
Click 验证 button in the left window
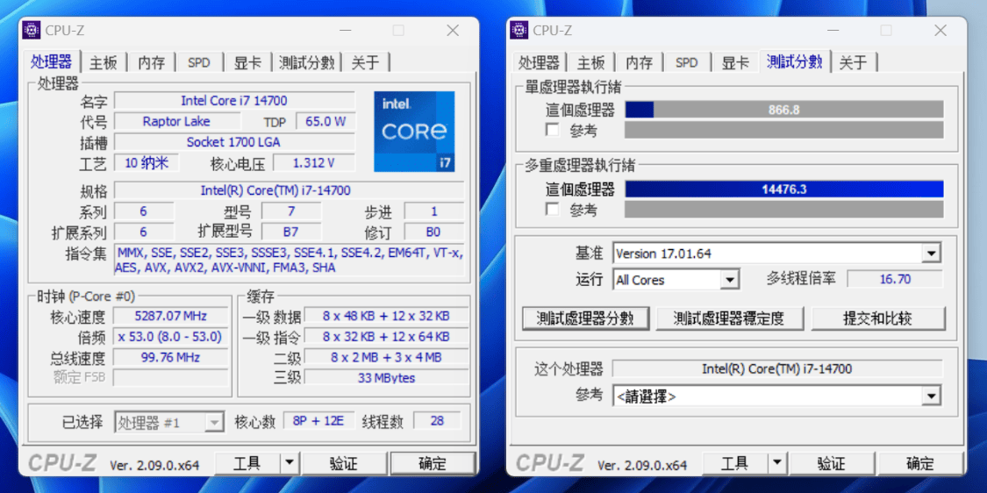pyautogui.click(x=344, y=464)
